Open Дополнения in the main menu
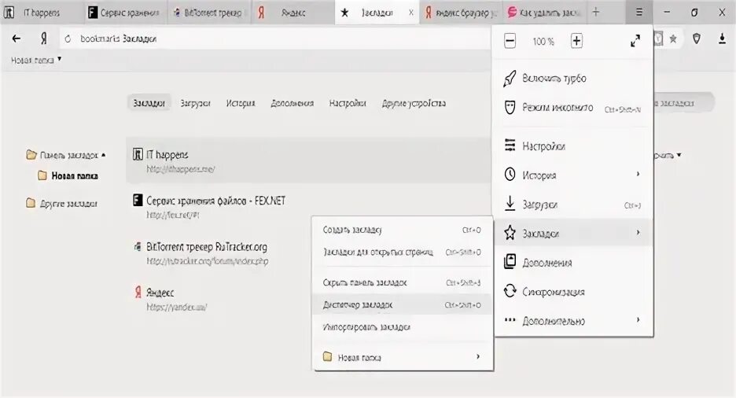Screen dimensions: 736x398 coord(573,263)
